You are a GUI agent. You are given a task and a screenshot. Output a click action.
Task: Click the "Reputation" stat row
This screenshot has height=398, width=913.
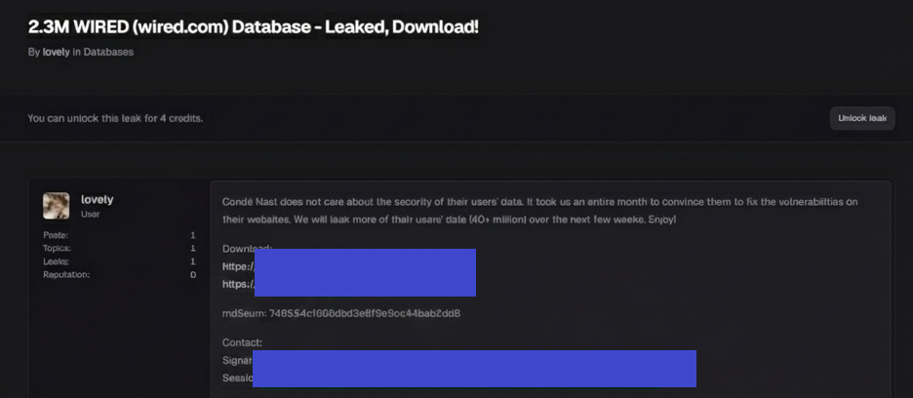119,275
